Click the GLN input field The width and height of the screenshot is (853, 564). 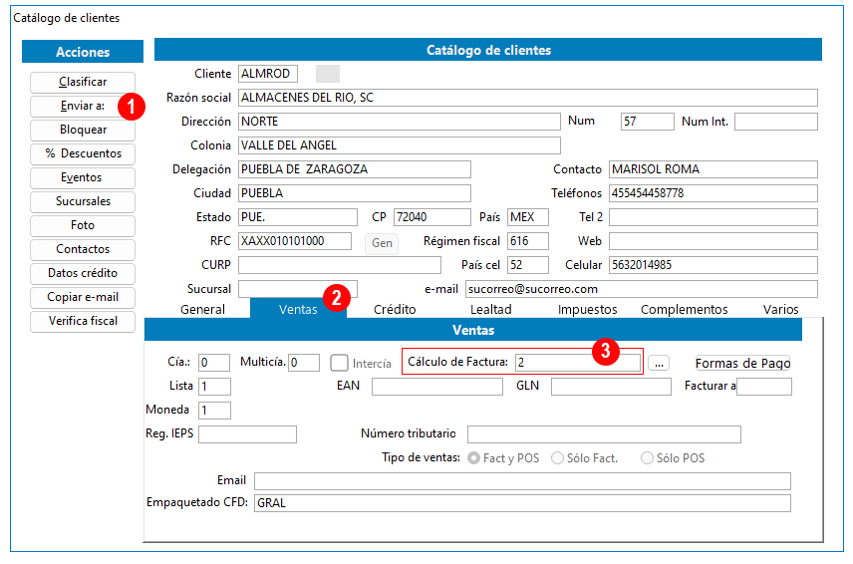(611, 387)
